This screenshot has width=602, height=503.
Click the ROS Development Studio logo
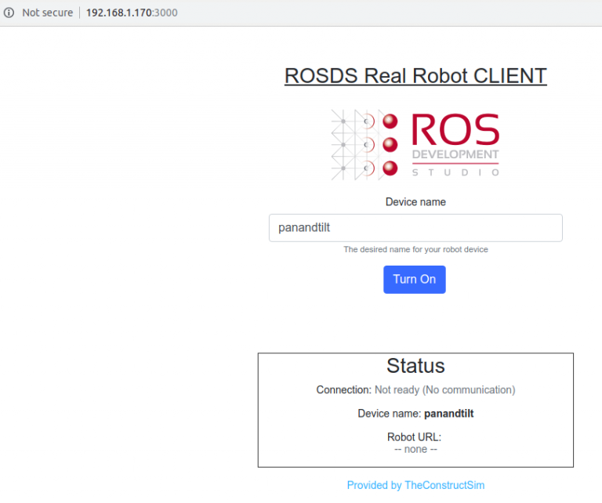coord(415,146)
